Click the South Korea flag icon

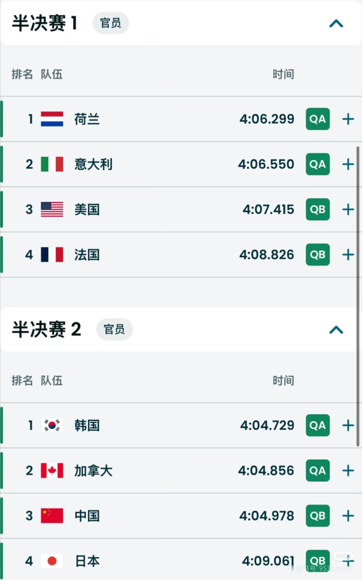[x=52, y=425]
